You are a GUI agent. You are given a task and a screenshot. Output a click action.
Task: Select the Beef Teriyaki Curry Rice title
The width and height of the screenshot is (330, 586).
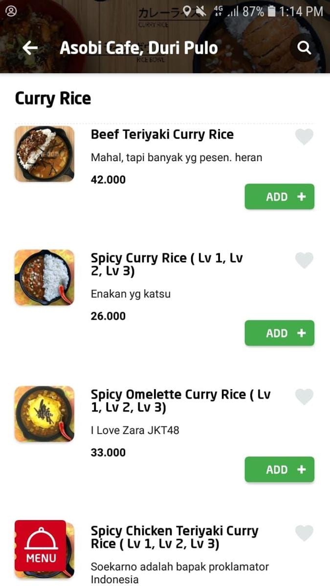coord(162,135)
